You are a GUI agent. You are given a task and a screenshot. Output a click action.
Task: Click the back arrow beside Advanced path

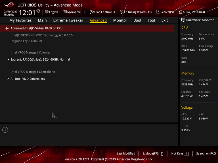tap(7, 28)
